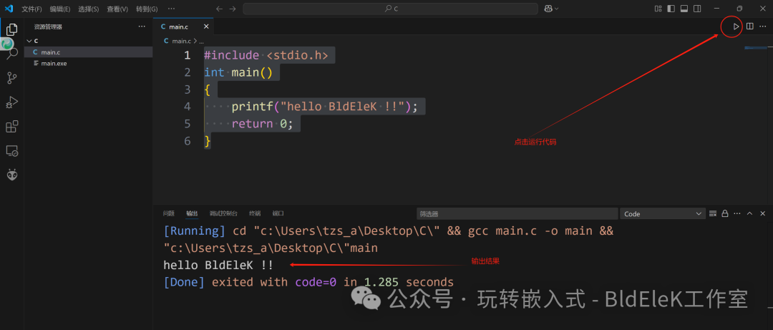Screen dimensions: 773x330
Task: Select main.c in the Explorer tree
Action: coord(88,52)
